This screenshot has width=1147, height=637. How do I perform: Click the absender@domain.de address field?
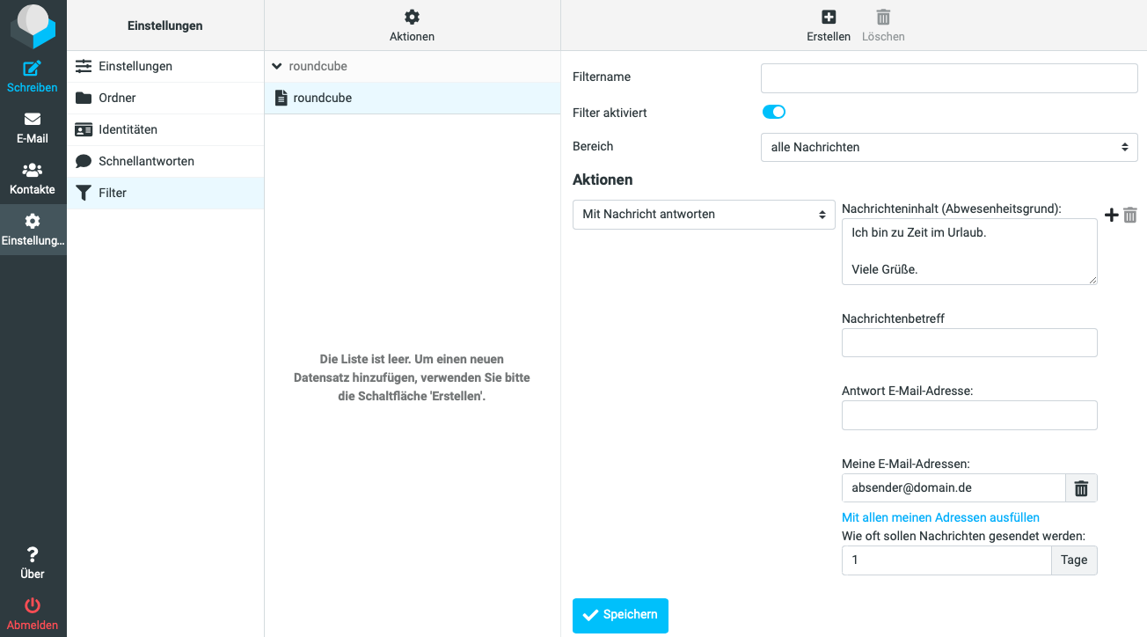pos(953,487)
